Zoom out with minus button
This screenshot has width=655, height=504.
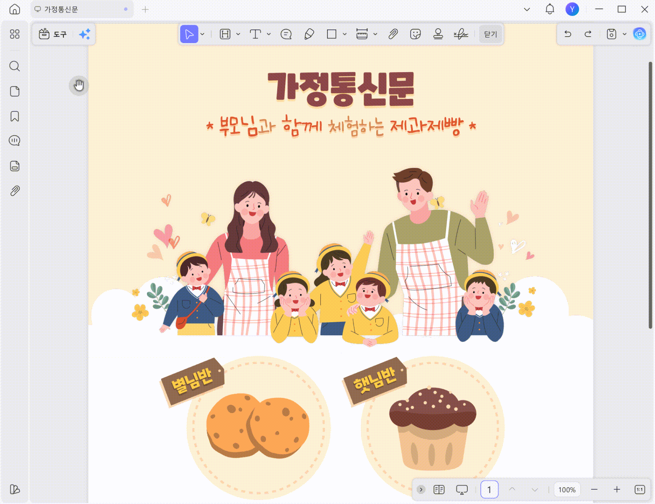(594, 489)
